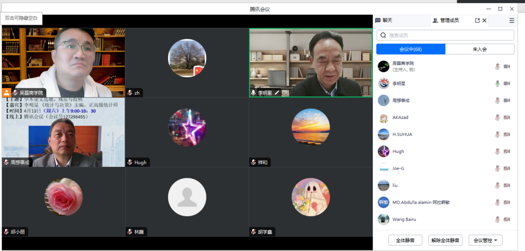Click the host badge icon on 吴磊商学院 tile
Image resolution: width=525 pixels, height=251 pixels.
pos(6,93)
